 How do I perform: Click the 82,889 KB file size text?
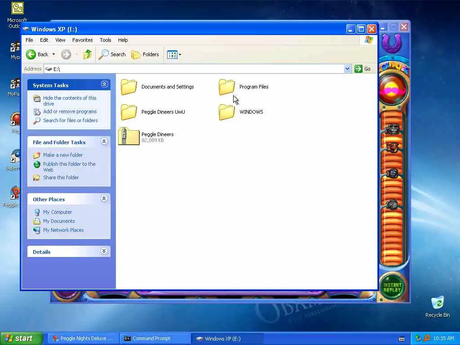pos(153,140)
